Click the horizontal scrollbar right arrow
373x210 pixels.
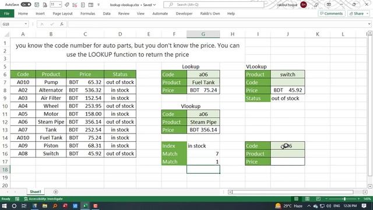[365, 192]
